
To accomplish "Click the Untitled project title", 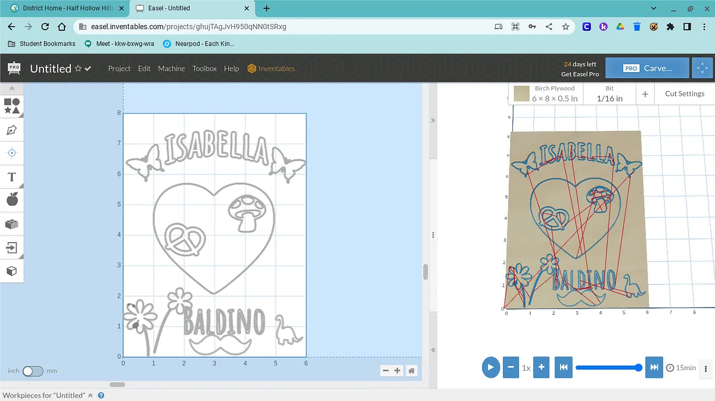I will (51, 68).
